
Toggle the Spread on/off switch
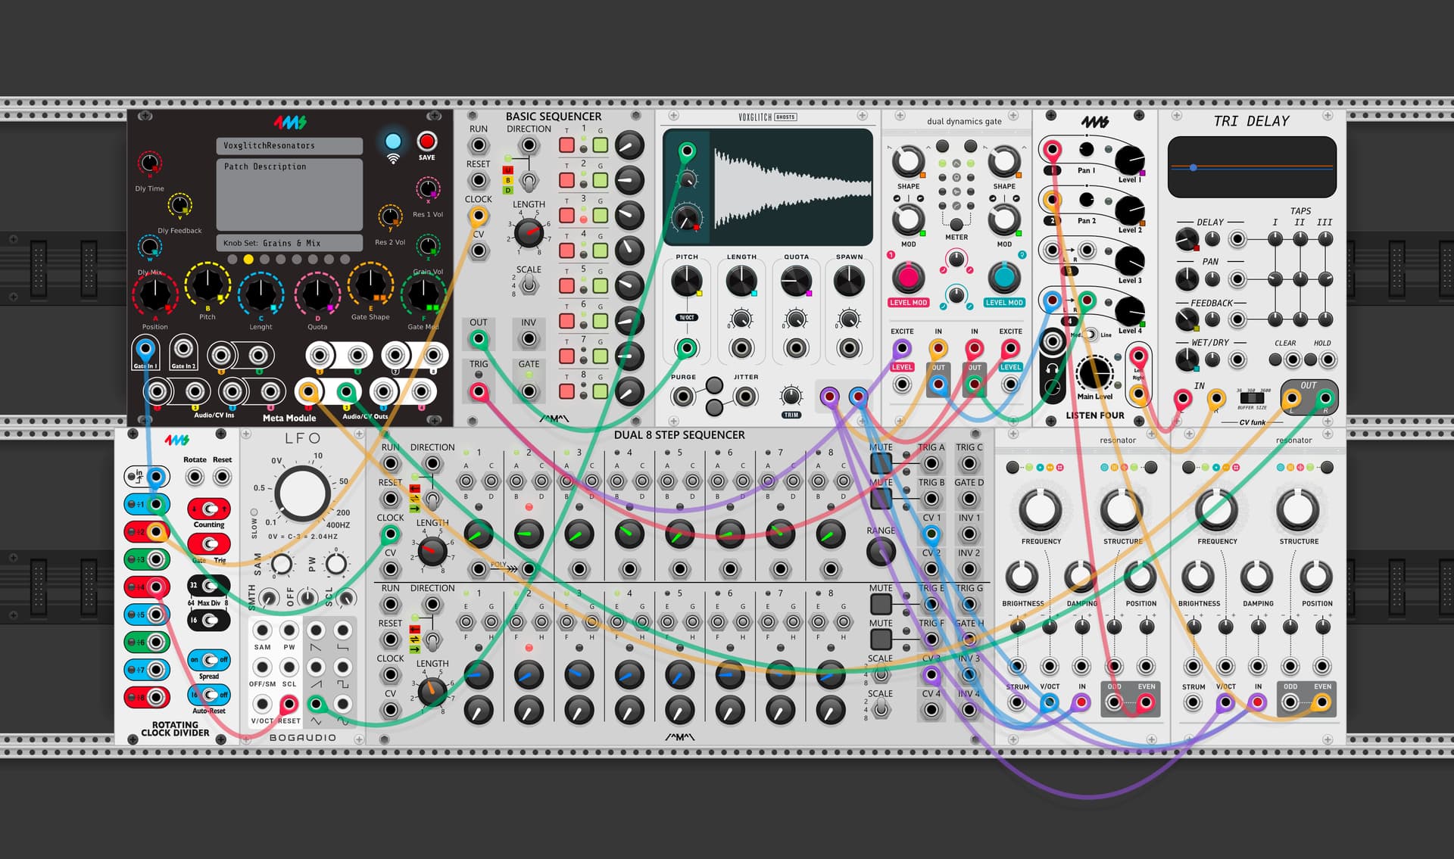[209, 660]
